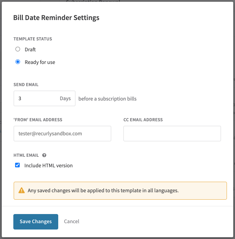Image resolution: width=235 pixels, height=239 pixels.
Task: Click the "CC EMAIL ADDRESS" field label
Action: (x=143, y=120)
